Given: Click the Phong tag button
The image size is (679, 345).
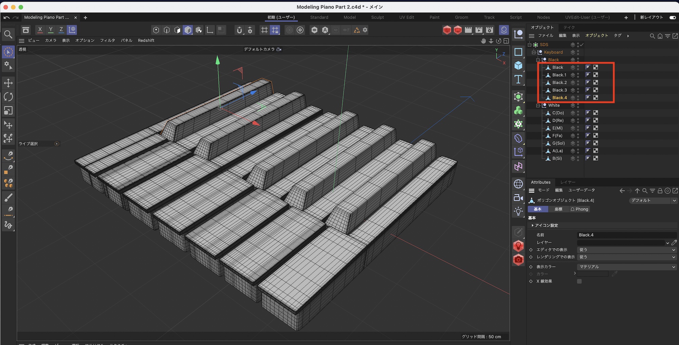Looking at the screenshot, I should click(x=579, y=209).
